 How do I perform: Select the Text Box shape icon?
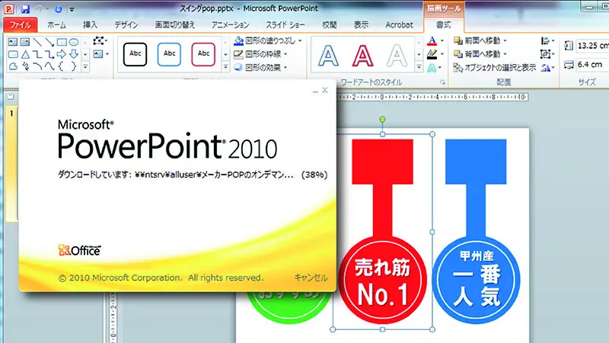[x=13, y=42]
